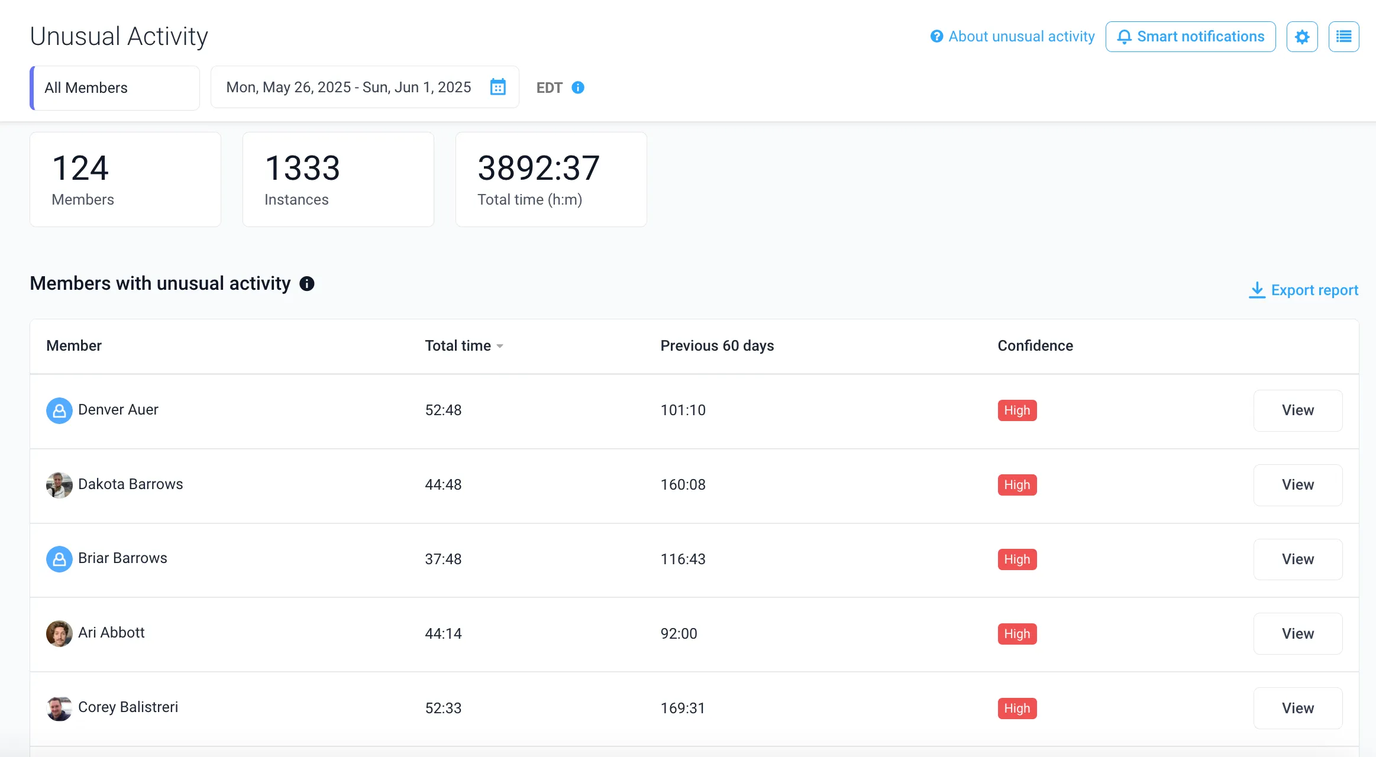1376x757 pixels.
Task: Click info icon beside Members with unusual activity
Action: coord(307,284)
